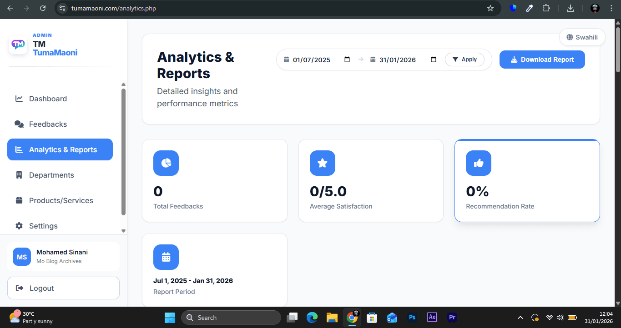Click the Settings gear icon in sidebar

click(19, 226)
